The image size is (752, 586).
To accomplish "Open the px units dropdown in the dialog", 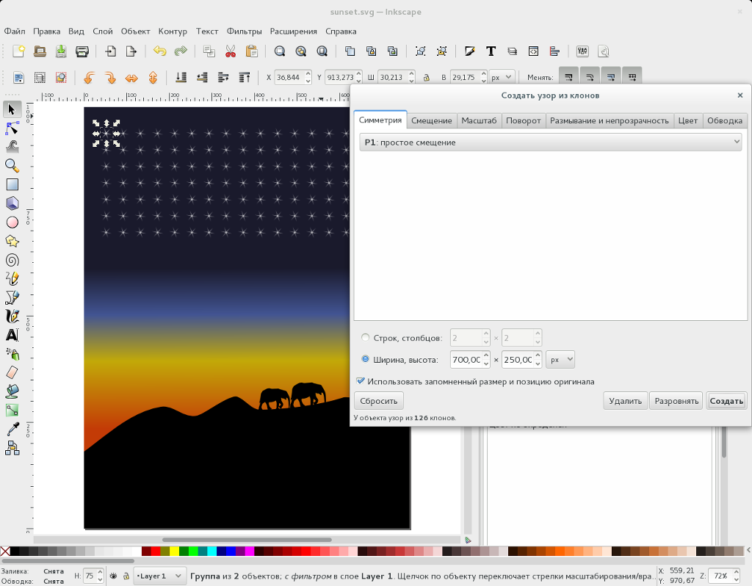I will coord(560,359).
